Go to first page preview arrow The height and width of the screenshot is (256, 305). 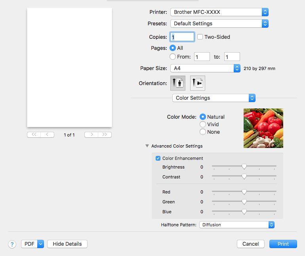(x=34, y=135)
